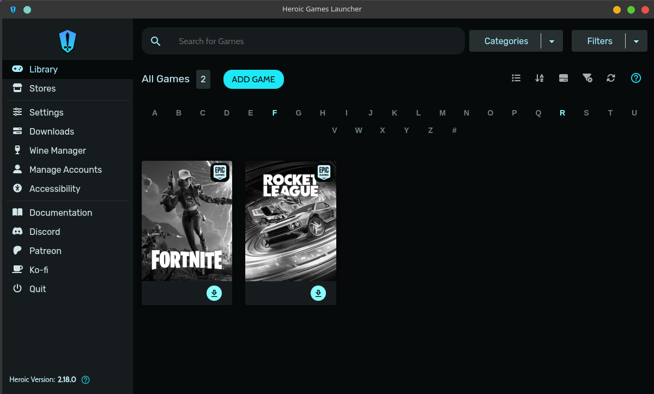Open Manage Accounts from the sidebar
Screen dimensions: 654x394
tap(68, 169)
